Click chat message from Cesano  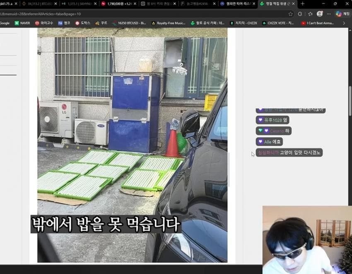(274, 131)
